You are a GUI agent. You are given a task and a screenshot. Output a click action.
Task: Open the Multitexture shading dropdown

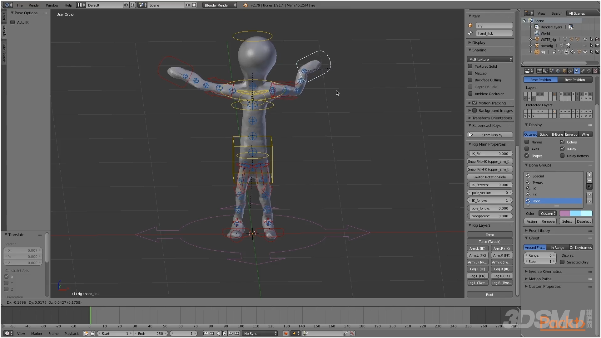490,59
